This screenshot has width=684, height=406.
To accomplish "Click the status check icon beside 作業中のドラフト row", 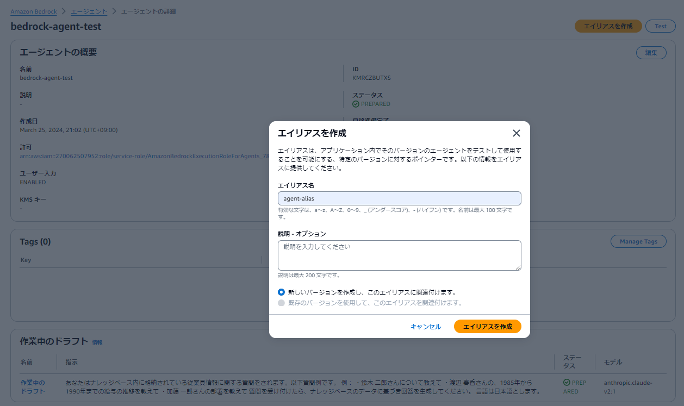I will (x=567, y=383).
